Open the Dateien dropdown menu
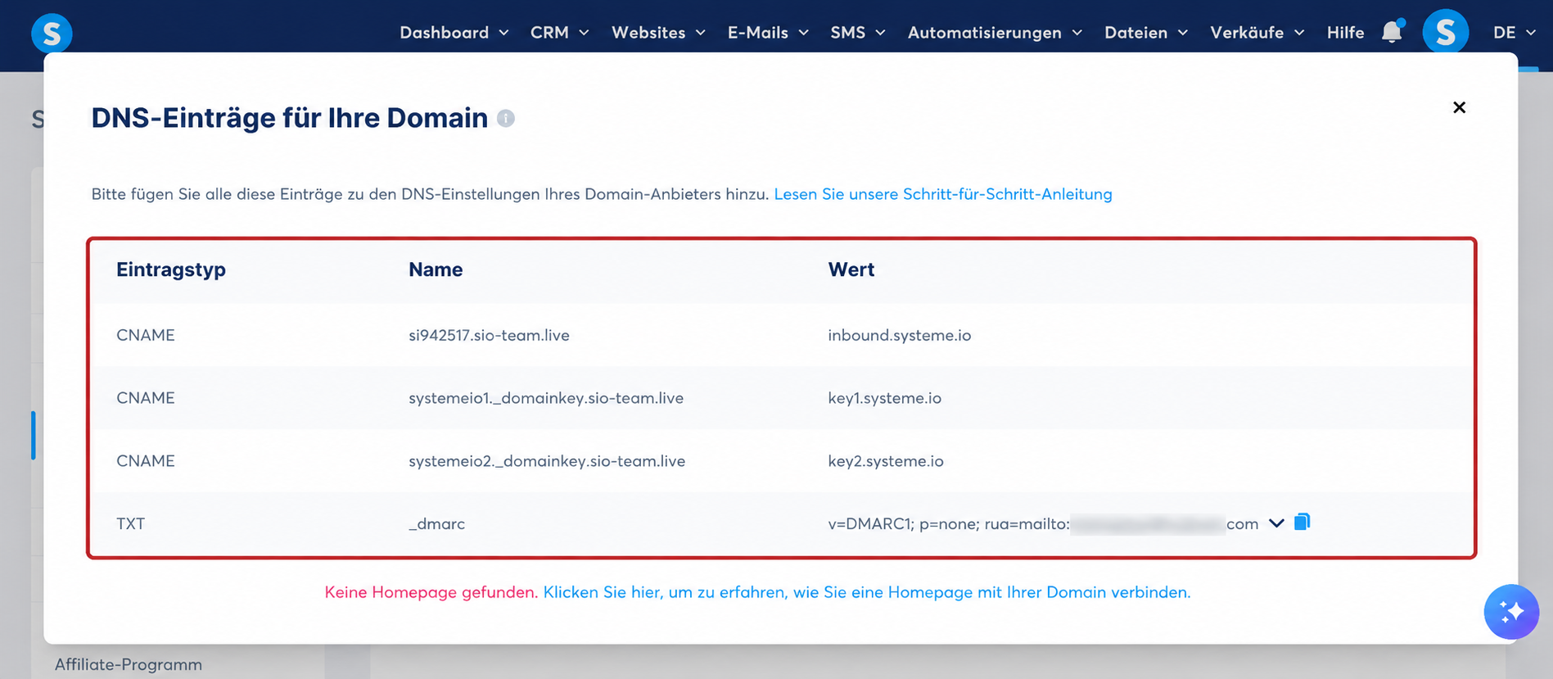This screenshot has width=1553, height=679. coord(1146,33)
